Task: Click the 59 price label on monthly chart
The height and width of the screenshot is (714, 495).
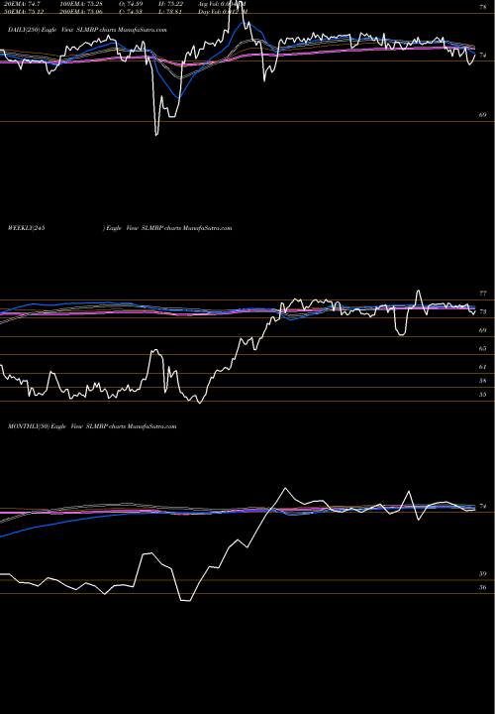Action: (x=483, y=574)
